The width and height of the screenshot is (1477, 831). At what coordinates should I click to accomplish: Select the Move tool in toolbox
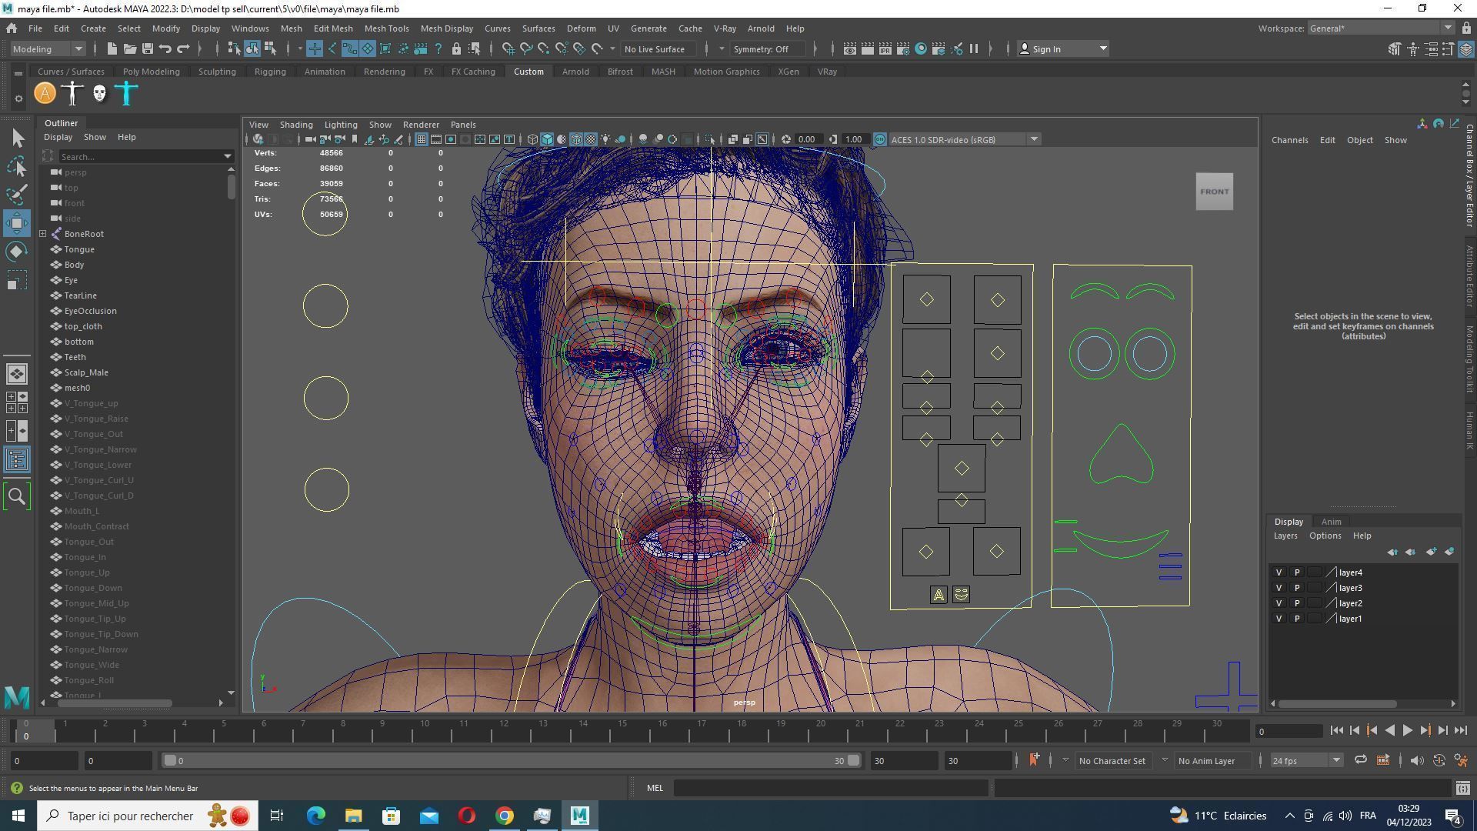click(17, 223)
